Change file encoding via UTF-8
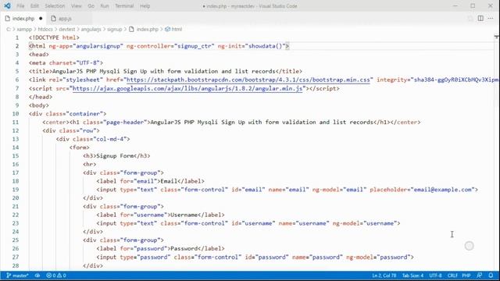Screen dimensions: 500x281 coord(436,276)
